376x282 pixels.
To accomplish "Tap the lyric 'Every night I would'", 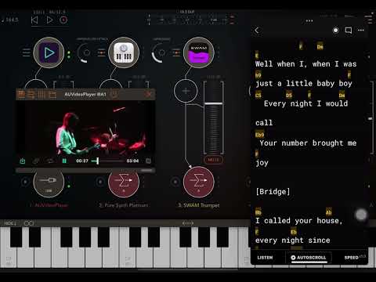I will pos(305,103).
